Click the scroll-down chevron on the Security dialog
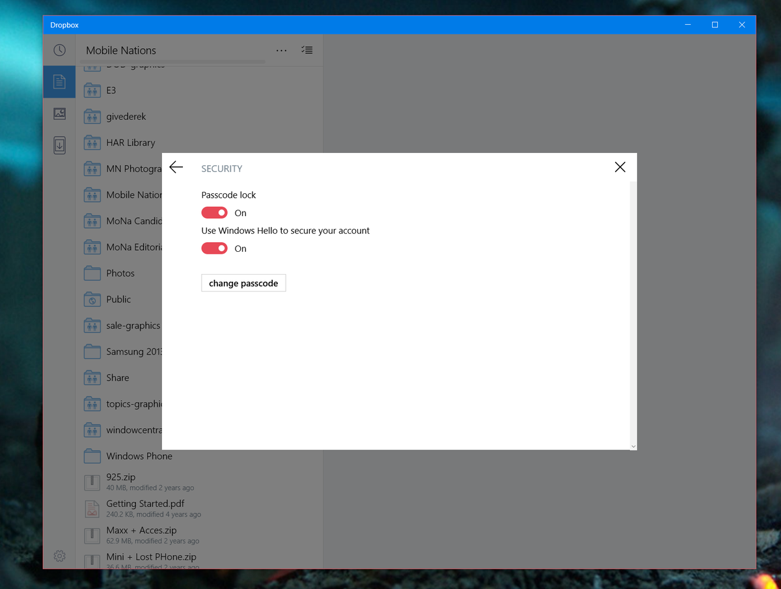Screen dimensions: 781x589 [x=633, y=445]
